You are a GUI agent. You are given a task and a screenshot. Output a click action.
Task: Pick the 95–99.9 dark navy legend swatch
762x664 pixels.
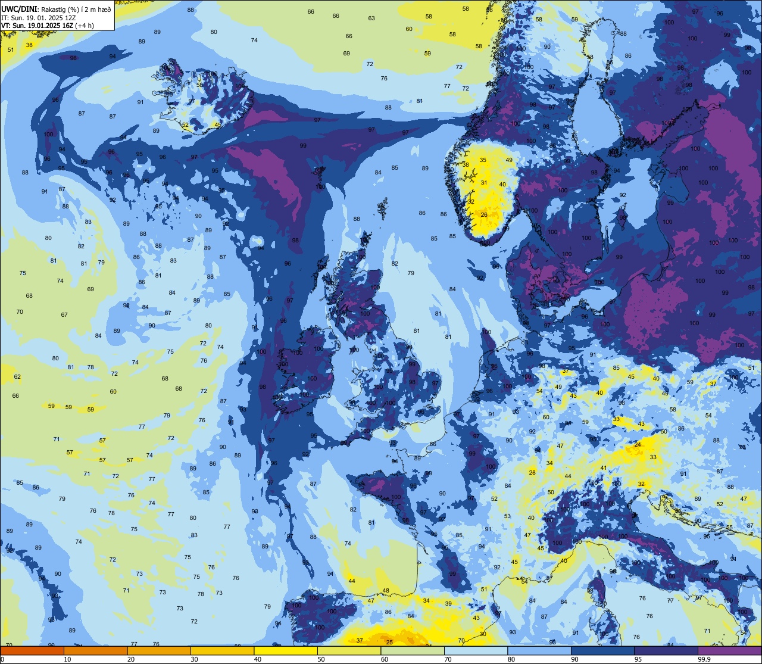click(x=666, y=650)
